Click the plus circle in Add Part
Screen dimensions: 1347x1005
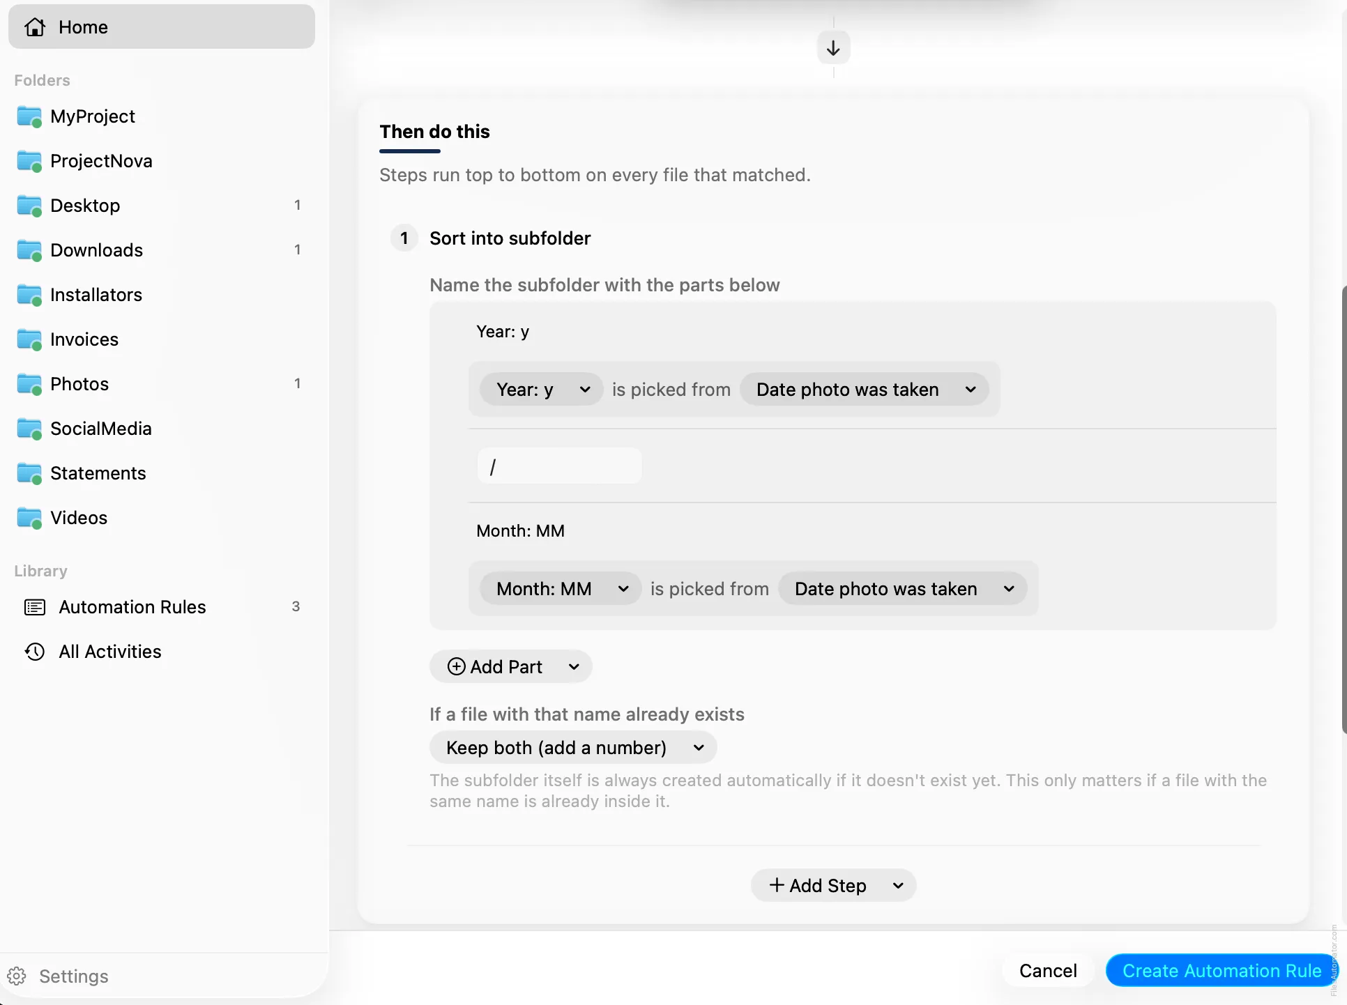(x=456, y=667)
